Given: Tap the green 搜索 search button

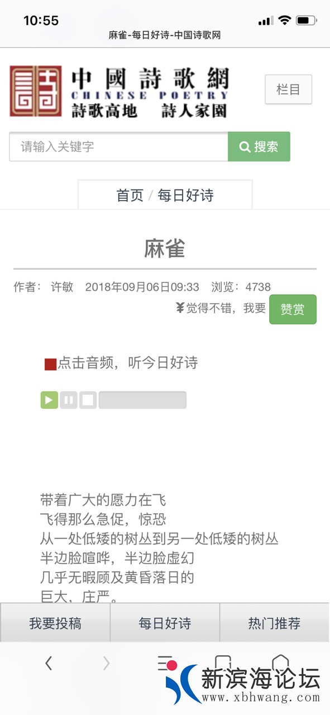Looking at the screenshot, I should [259, 146].
